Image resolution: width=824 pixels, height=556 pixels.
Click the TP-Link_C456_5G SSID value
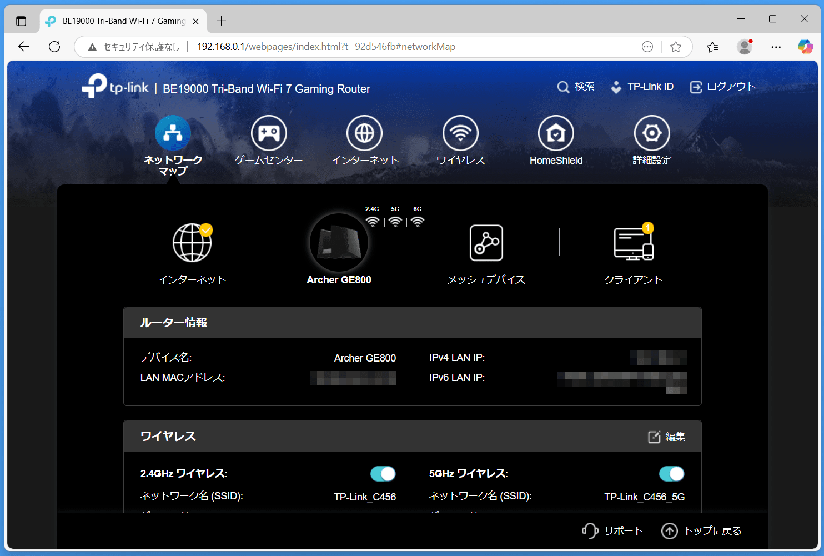645,497
